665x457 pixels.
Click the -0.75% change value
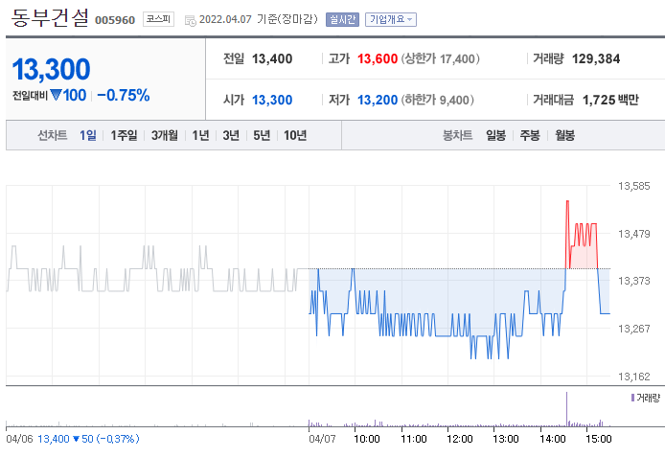[x=124, y=96]
